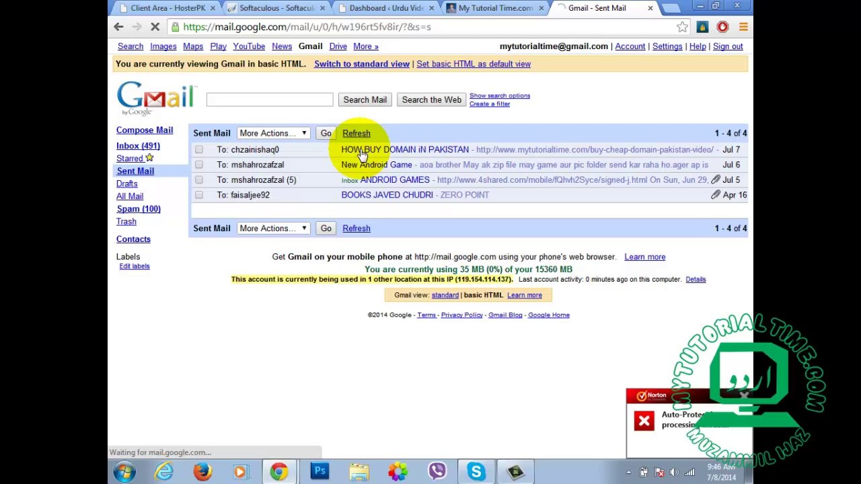
Task: Switch to My Tutorial Time tab
Action: point(495,8)
